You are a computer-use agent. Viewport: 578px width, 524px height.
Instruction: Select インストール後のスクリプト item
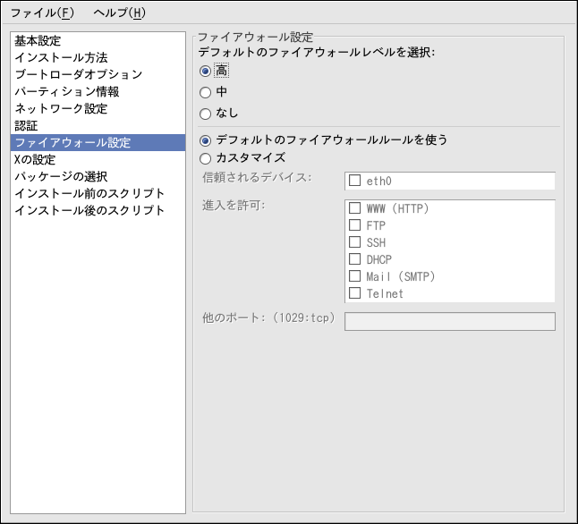[89, 210]
